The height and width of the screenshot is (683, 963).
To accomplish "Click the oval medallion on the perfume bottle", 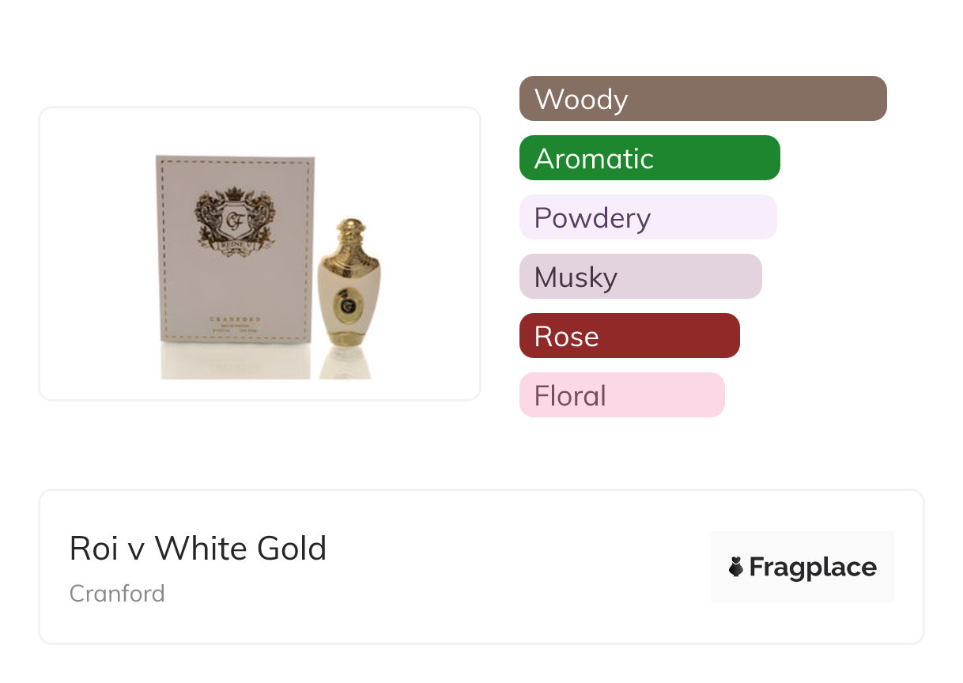I will (x=347, y=304).
